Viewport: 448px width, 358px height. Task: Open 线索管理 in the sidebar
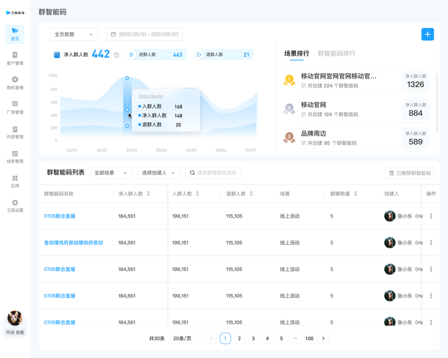15,157
